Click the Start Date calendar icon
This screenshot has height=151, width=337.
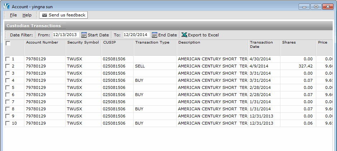point(84,35)
